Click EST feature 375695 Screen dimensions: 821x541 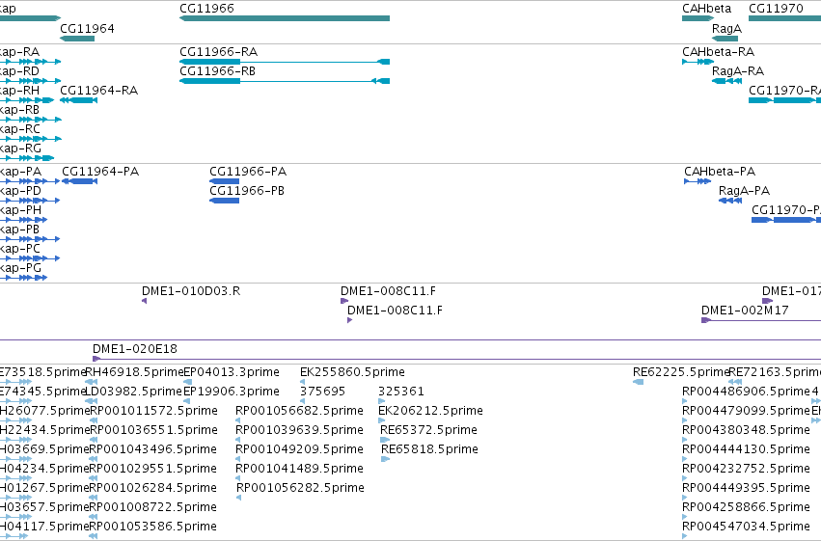coord(302,401)
